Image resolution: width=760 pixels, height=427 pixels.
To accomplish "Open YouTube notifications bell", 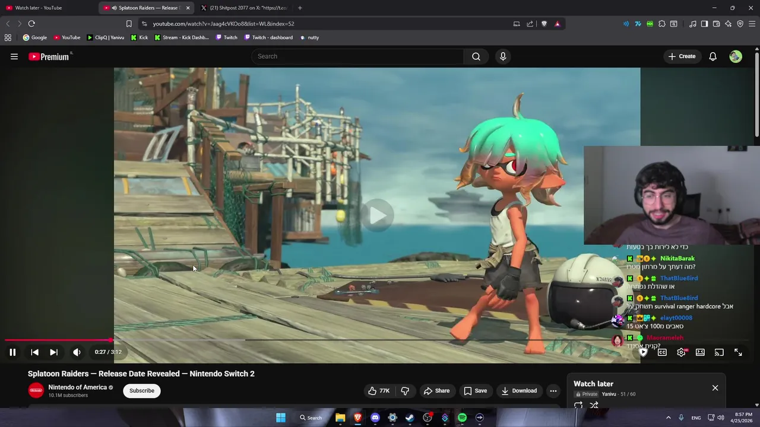I will (x=712, y=56).
